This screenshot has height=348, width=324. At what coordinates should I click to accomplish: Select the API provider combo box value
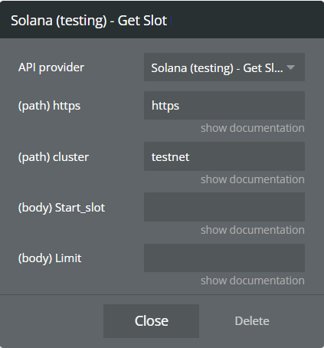click(x=224, y=67)
